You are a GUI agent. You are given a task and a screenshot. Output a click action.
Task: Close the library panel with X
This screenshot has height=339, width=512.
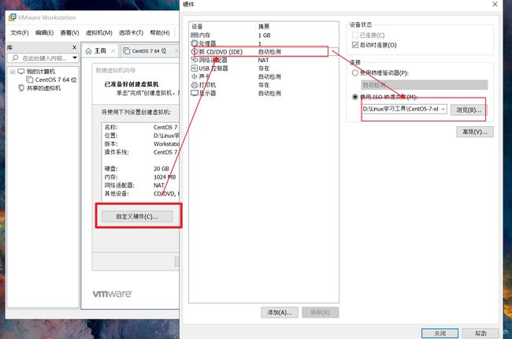74,47
